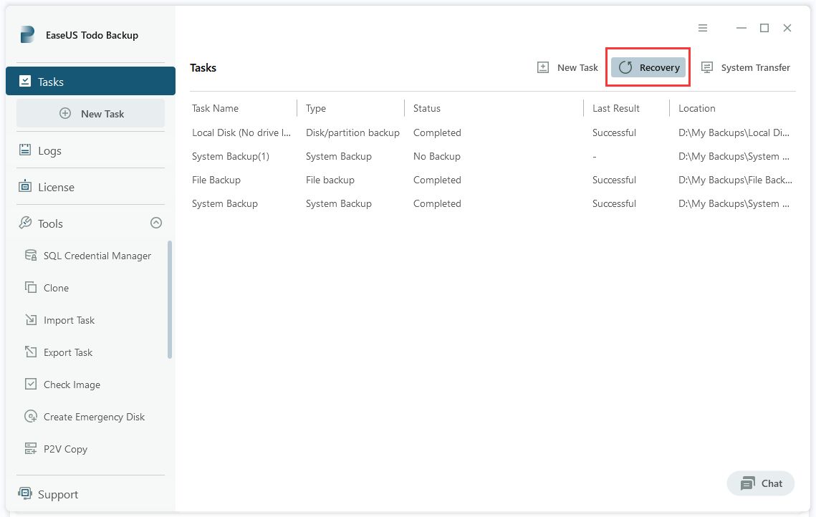The image size is (816, 517).
Task: Collapse the Tools section chevron
Action: (x=156, y=223)
